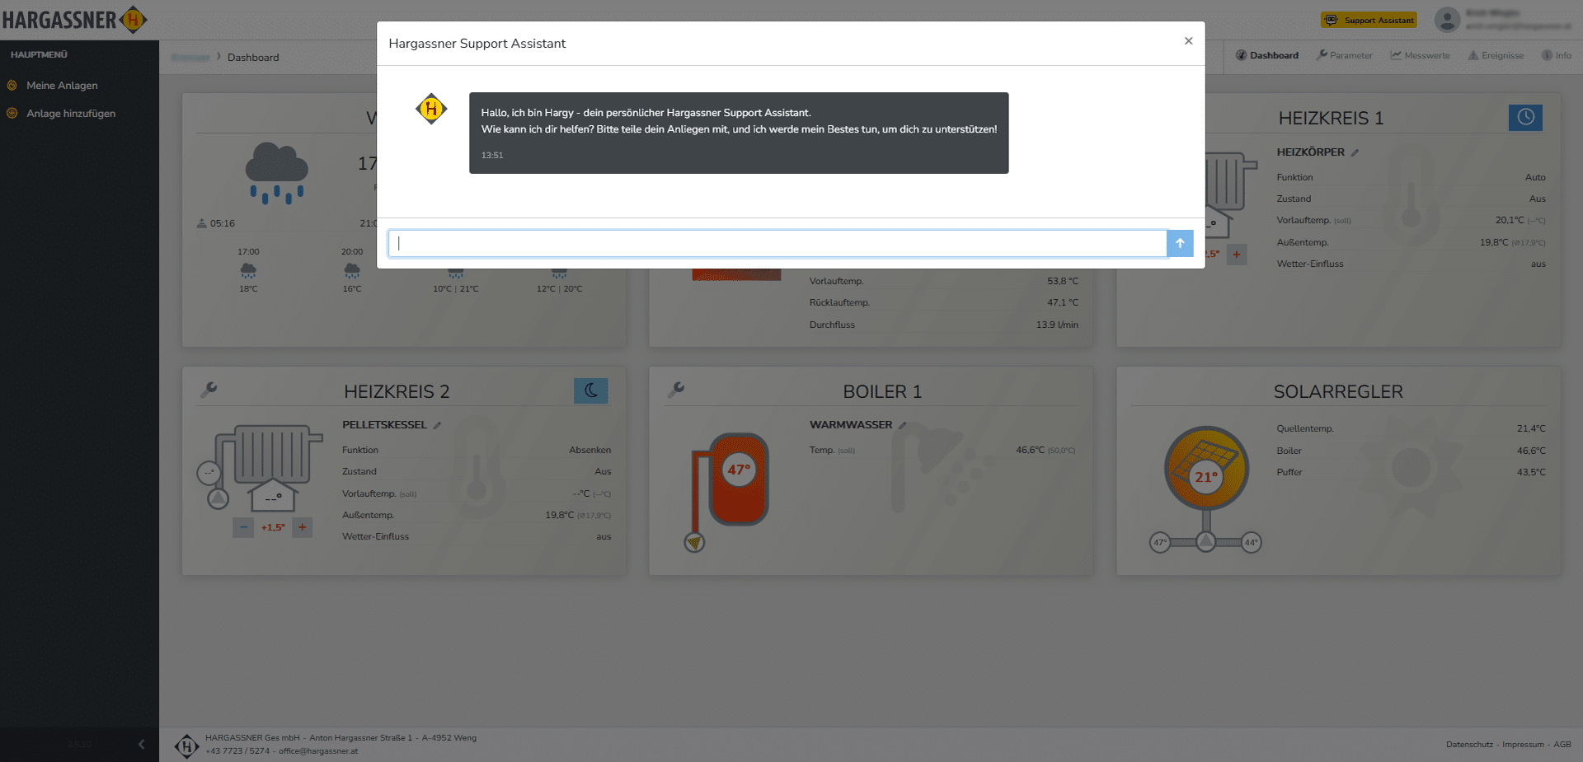Click the Heizkreis 2 Funktion value Absenken
This screenshot has width=1583, height=762.
pos(590,450)
